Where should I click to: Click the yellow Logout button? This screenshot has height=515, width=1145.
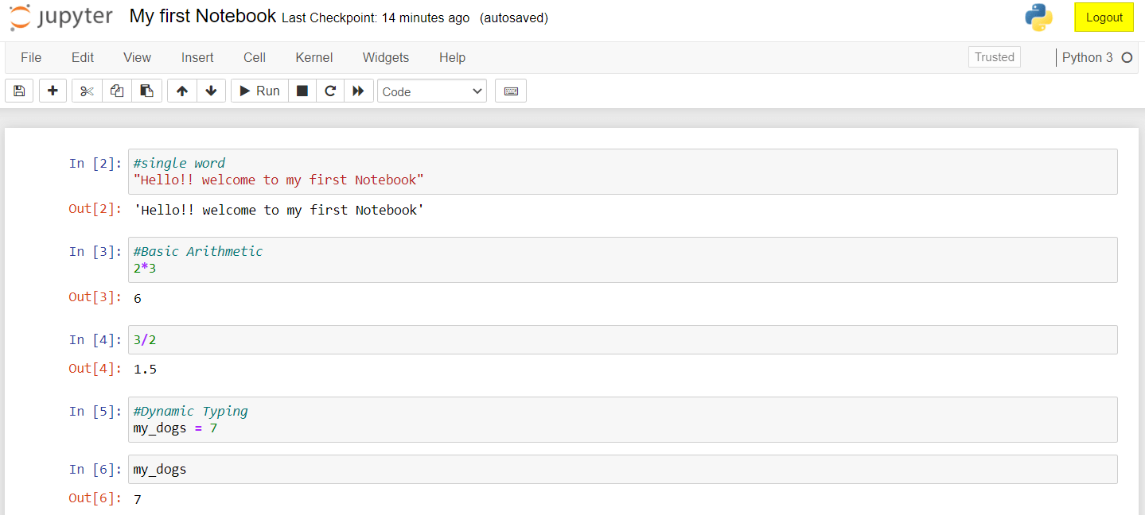click(1104, 17)
